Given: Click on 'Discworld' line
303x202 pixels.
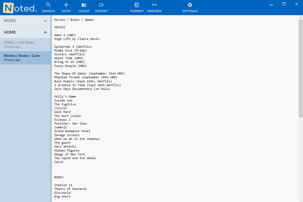Looking at the screenshot, I should [62, 193].
